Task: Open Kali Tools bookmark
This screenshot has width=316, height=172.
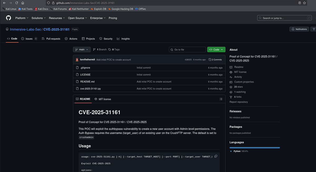Action: click(25, 9)
